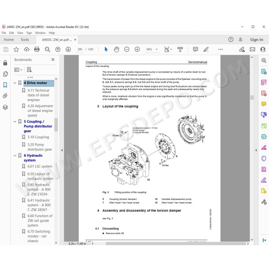Click the horizontal scrollbar below the document
This screenshot has height=269, width=269.
(x=176, y=243)
